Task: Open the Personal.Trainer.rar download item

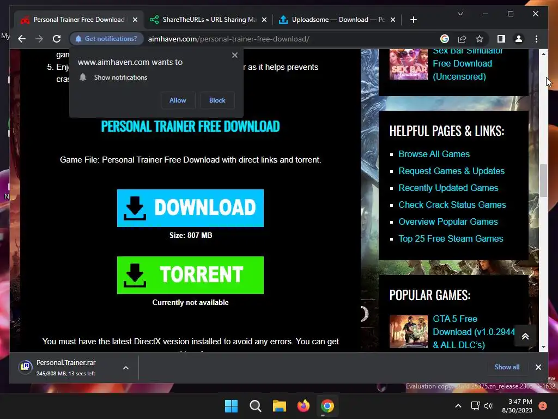Action: pos(66,368)
